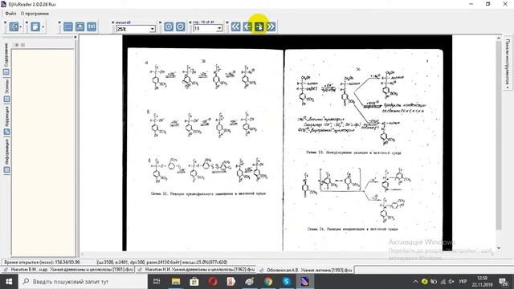This screenshot has width=514, height=289.
Task: Click the volume icon in system tray
Action: tap(451, 282)
